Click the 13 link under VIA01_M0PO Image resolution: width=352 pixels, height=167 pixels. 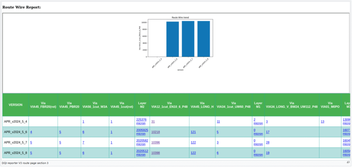(x=322, y=122)
